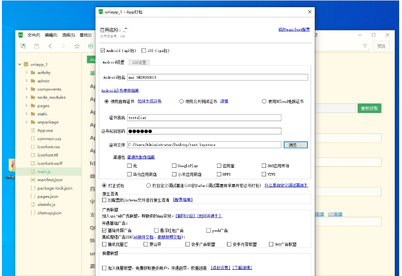This screenshot has width=402, height=276.
Task: Click the save icon in the toolbar
Action: click(x=36, y=46)
